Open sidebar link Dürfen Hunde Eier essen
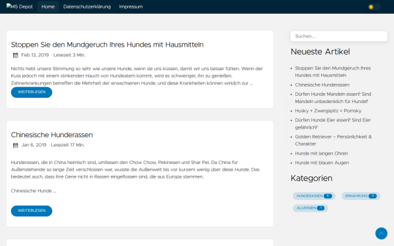 333,124
